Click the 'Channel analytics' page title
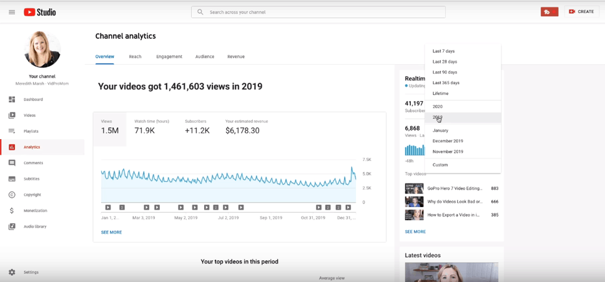605x282 pixels. point(125,36)
